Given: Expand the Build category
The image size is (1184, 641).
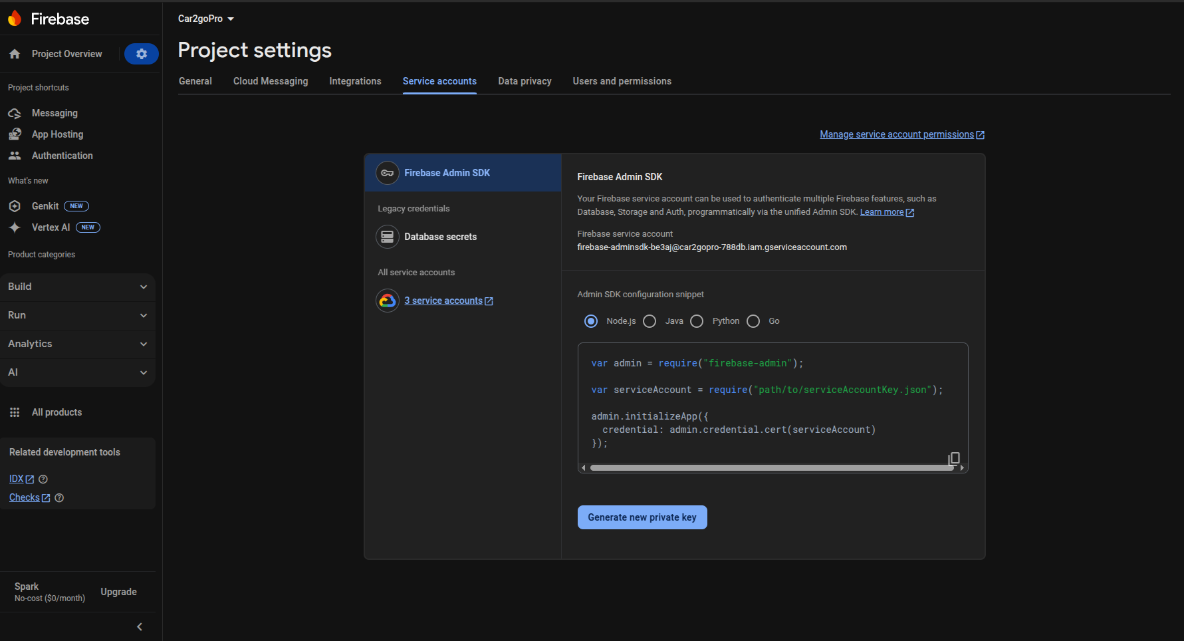Looking at the screenshot, I should tap(78, 287).
